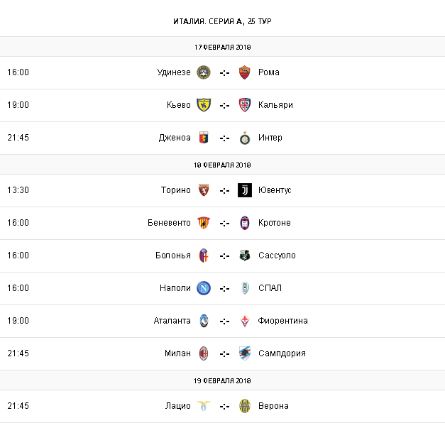Viewport: 445px width, 423px height.
Task: Click the Serie A round 25 title
Action: 222,21
